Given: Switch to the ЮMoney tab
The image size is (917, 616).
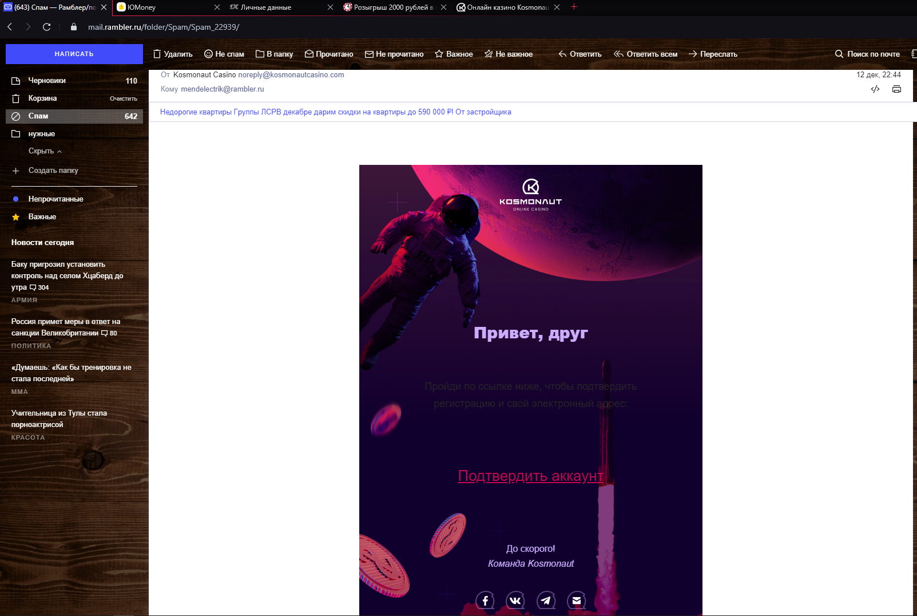Looking at the screenshot, I should [x=163, y=7].
